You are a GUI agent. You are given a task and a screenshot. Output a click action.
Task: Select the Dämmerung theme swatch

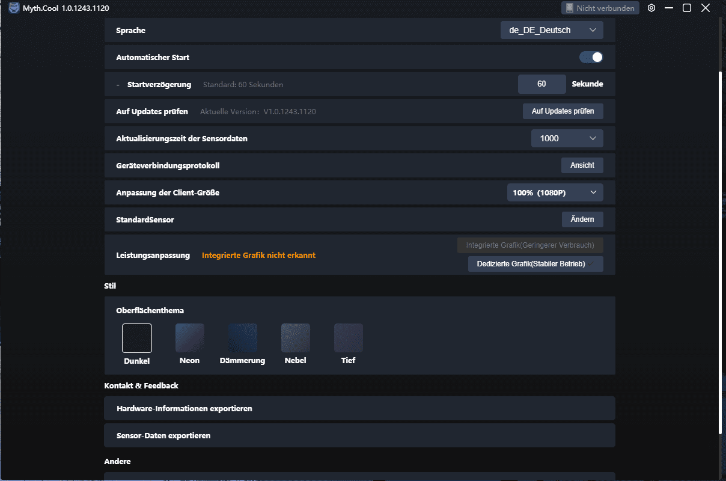pyautogui.click(x=242, y=338)
